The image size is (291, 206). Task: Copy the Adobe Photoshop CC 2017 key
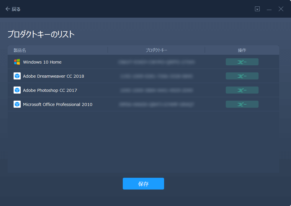(x=242, y=90)
